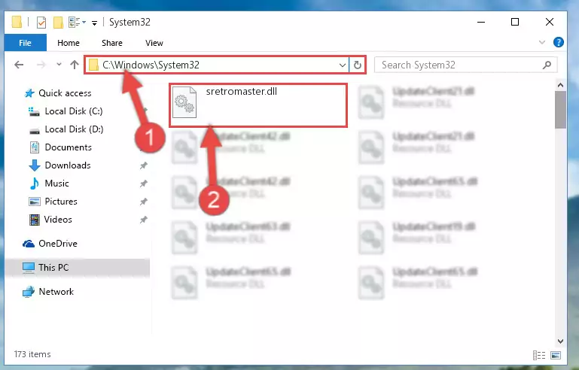
Task: Click the Forward navigation arrow
Action: point(41,65)
